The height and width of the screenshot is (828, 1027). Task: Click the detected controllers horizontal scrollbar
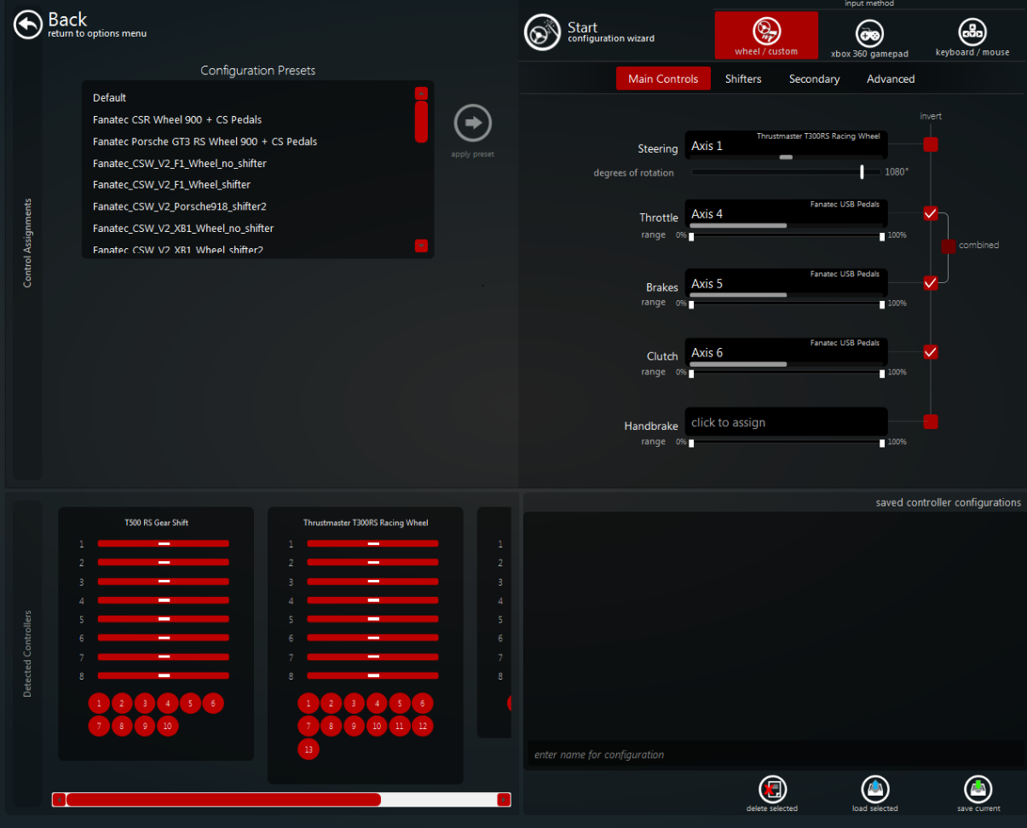[223, 800]
